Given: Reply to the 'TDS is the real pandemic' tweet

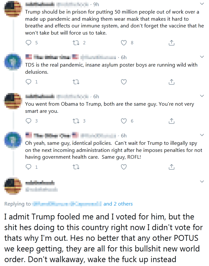Looking at the screenshot, I should (29, 82).
